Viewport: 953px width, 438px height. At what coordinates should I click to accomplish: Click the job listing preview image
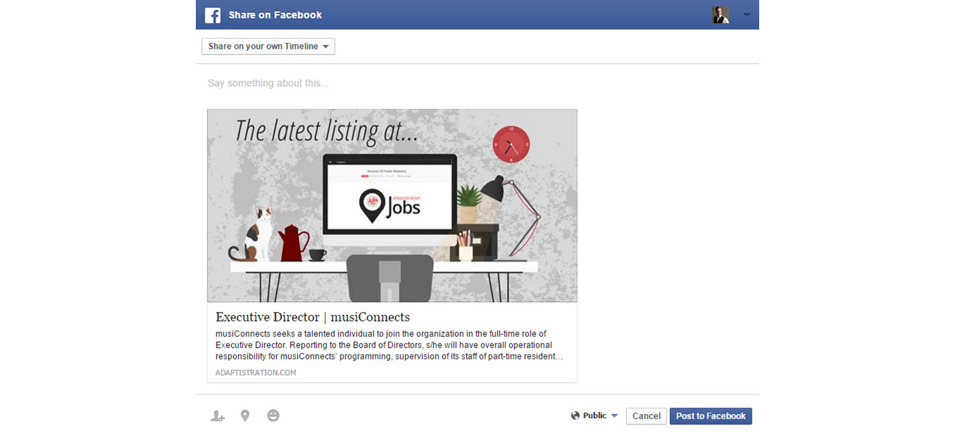click(392, 206)
